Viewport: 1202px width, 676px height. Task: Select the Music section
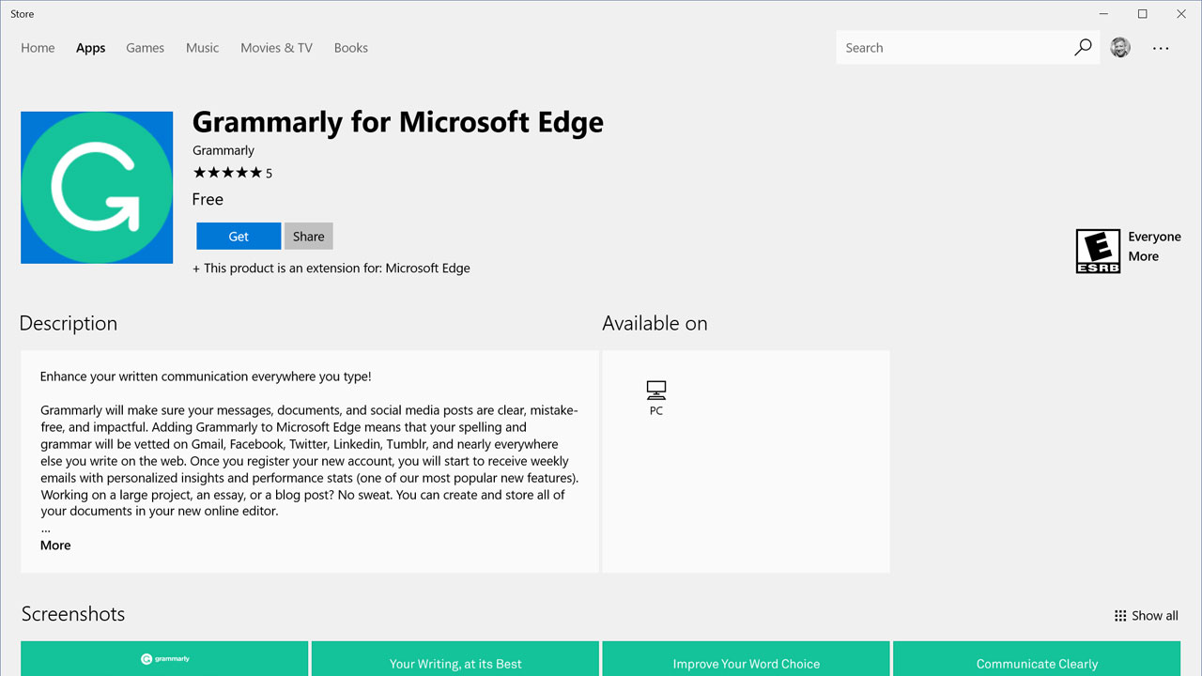202,48
